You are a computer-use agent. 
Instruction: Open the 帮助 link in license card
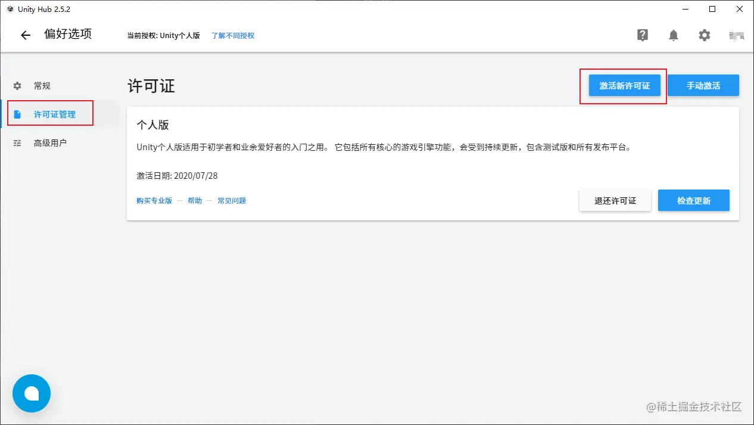click(195, 201)
